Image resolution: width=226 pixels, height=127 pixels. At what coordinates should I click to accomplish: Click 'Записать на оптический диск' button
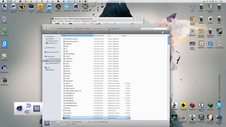[79, 32]
